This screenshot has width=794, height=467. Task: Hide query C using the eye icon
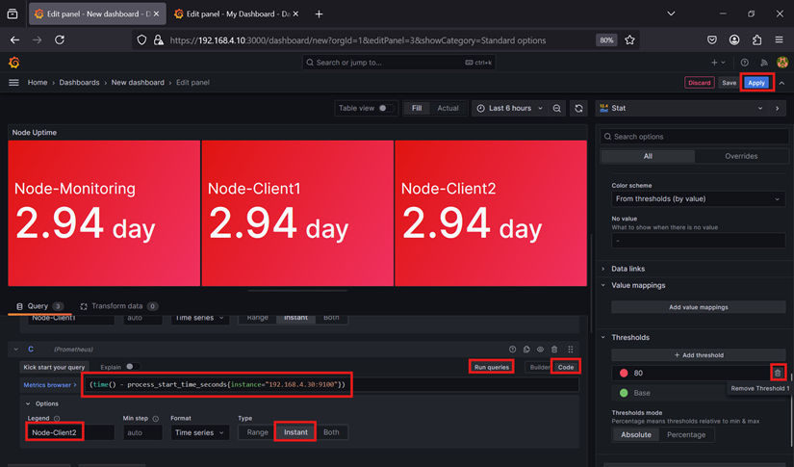[540, 350]
